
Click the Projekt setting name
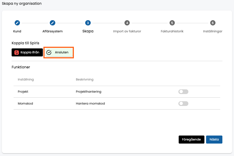coord(23,92)
